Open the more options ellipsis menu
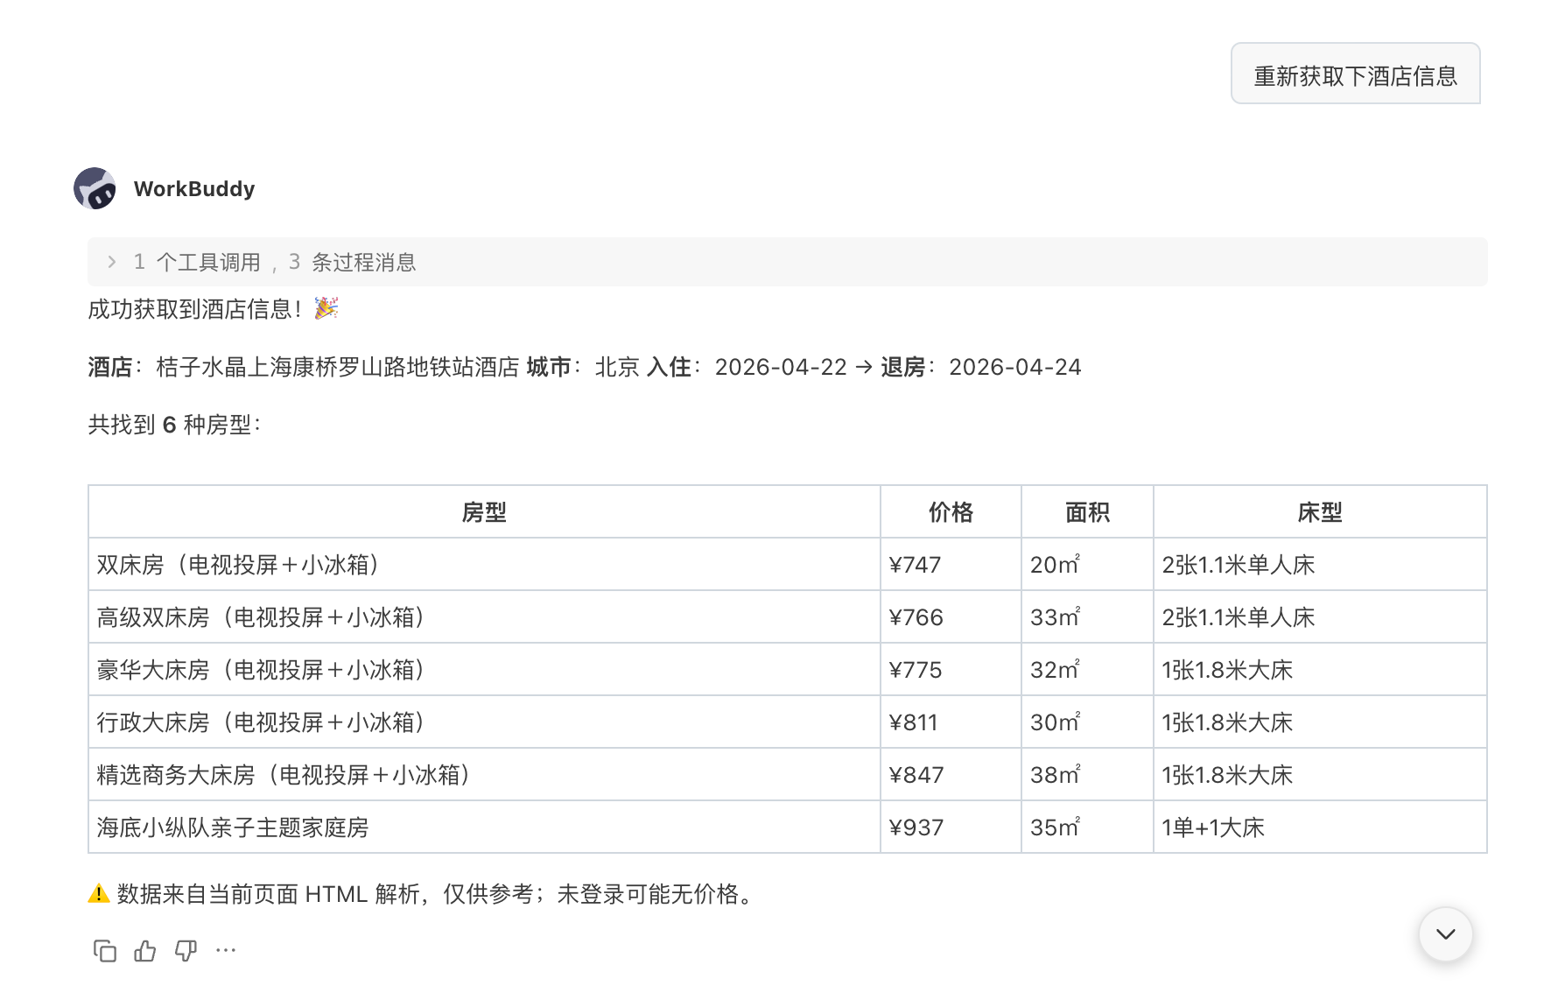Screen dimensions: 1544x1000 (x=227, y=951)
